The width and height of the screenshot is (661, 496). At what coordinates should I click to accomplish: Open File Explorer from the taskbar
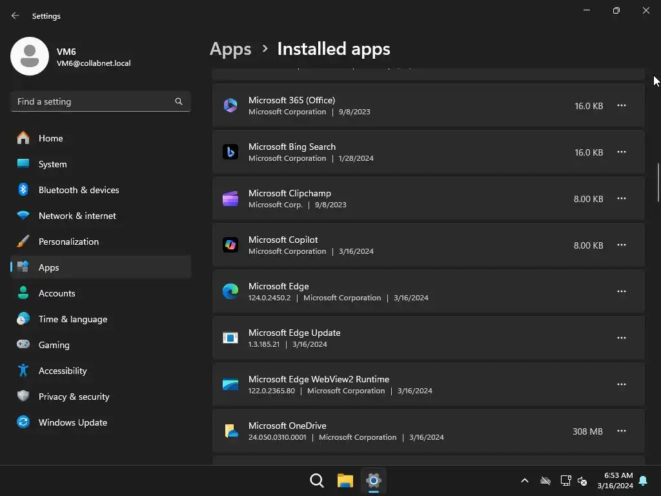pos(345,480)
